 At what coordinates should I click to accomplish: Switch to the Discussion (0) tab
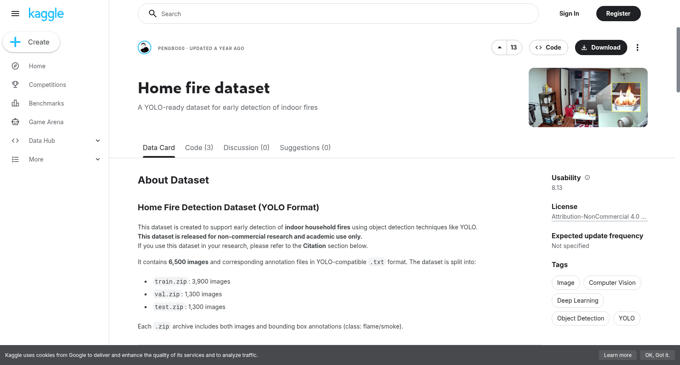click(x=246, y=148)
